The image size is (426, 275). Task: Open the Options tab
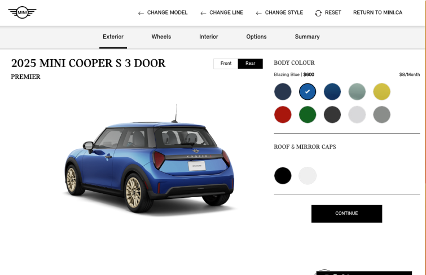tap(257, 37)
